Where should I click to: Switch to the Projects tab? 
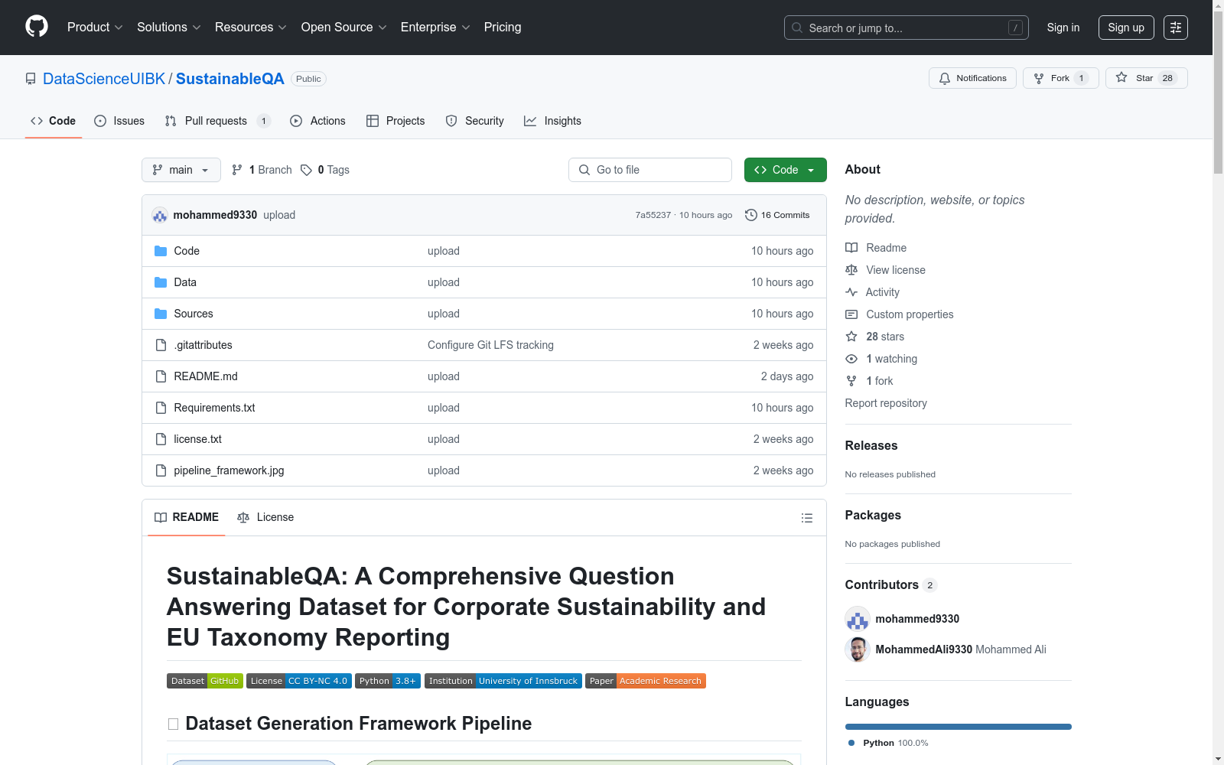coord(396,121)
